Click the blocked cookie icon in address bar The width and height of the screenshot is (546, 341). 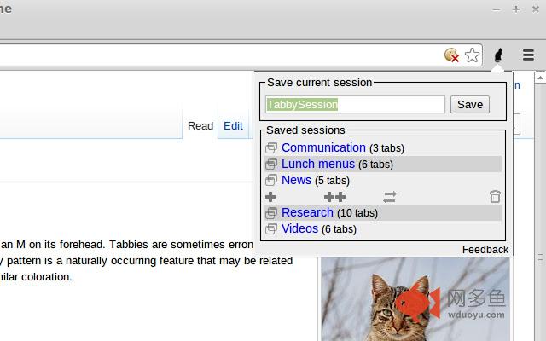tap(452, 55)
